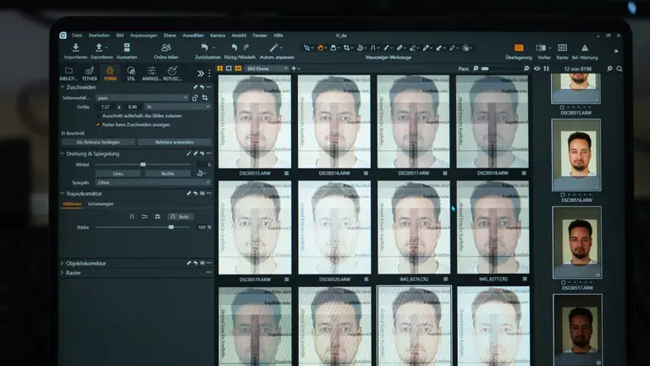The width and height of the screenshot is (650, 366).
Task: Click the crop width field 7,37
Action: click(105, 107)
